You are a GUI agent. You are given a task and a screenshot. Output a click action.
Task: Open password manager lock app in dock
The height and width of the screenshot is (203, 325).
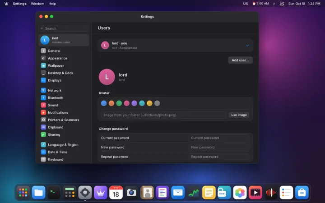[224, 193]
